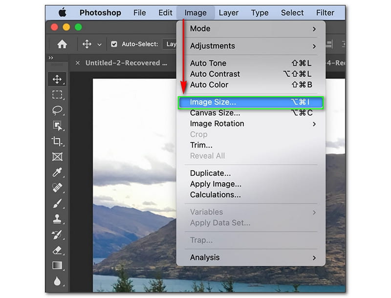
Task: Click the Home icon in options bar
Action: point(62,44)
